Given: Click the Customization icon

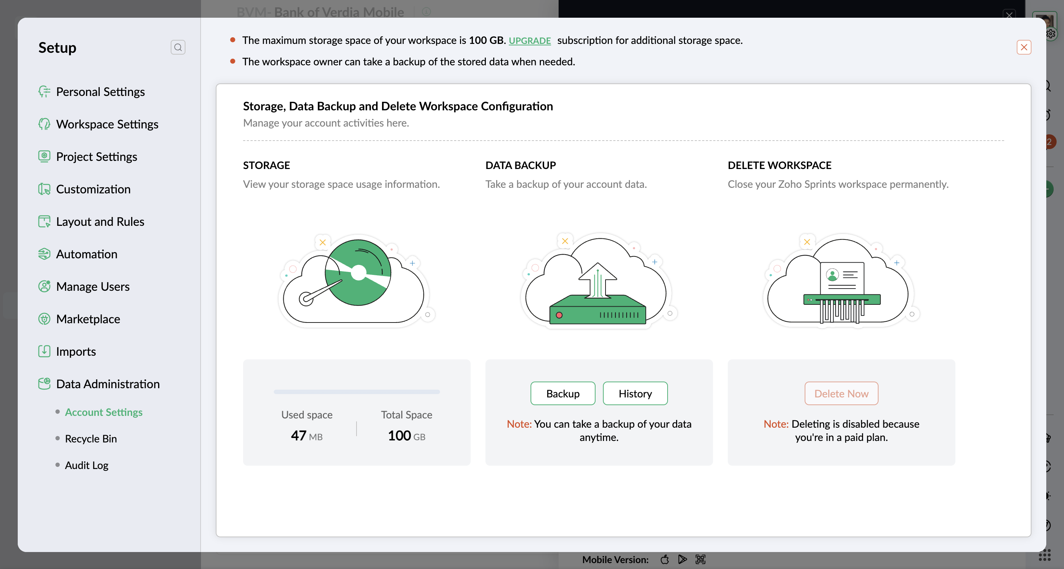Looking at the screenshot, I should (x=44, y=189).
